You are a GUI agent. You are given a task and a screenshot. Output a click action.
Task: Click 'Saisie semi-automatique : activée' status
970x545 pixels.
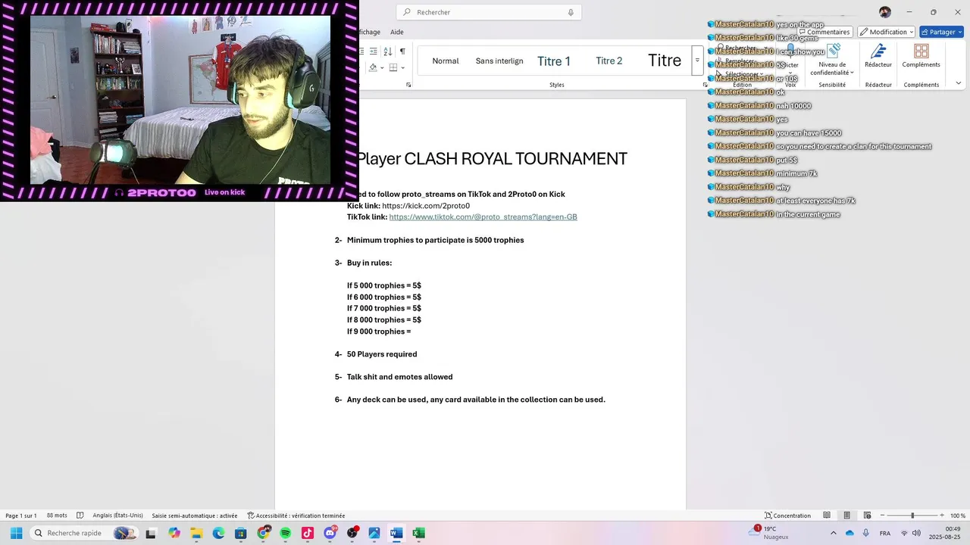point(194,515)
